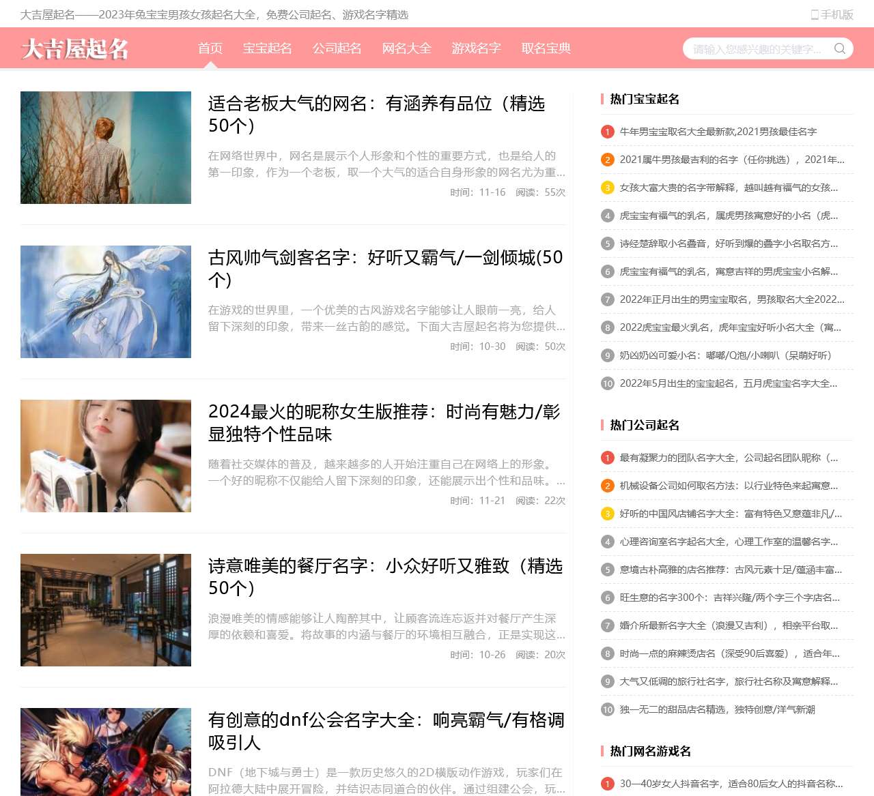Open article 诗意唯美的餐厅名字
Image resolution: width=874 pixels, height=796 pixels.
(x=386, y=577)
